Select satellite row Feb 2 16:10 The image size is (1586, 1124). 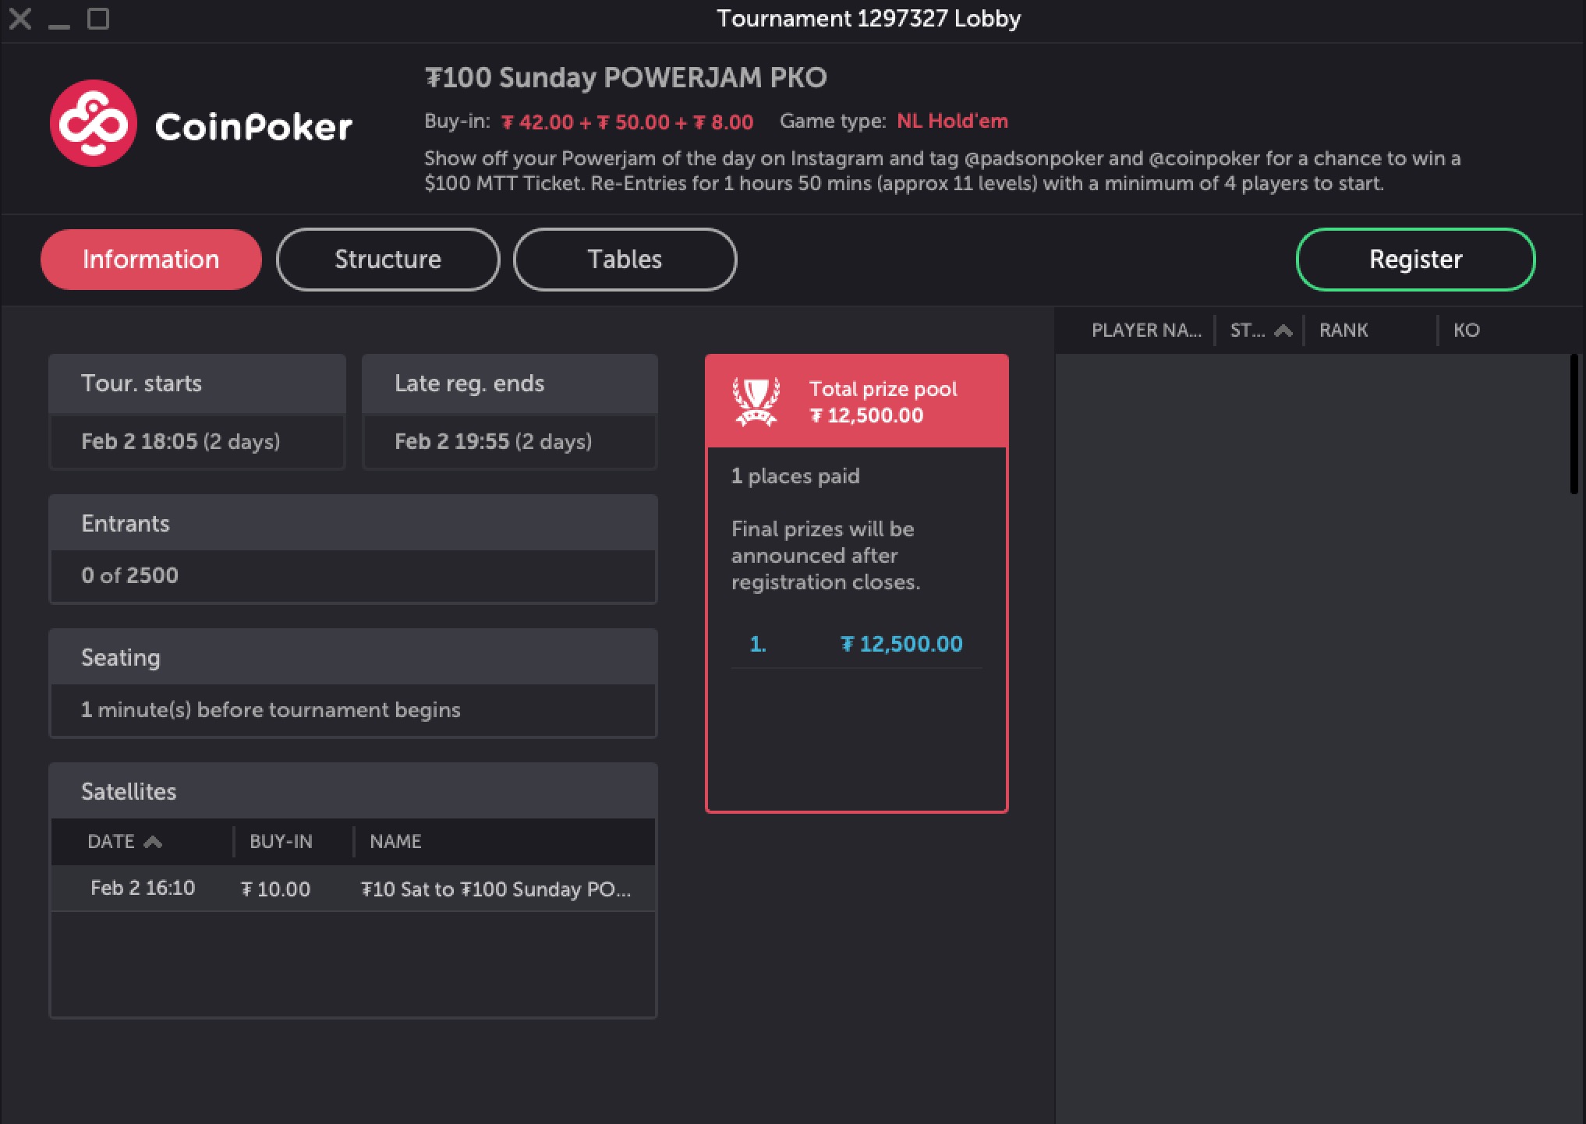tap(353, 889)
